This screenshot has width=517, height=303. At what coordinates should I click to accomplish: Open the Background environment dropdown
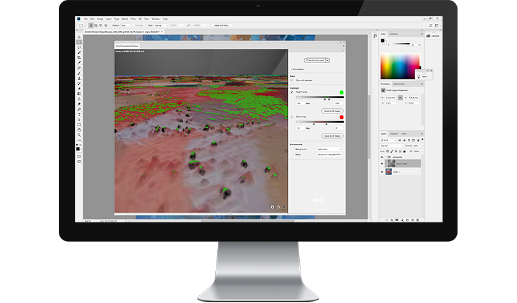[x=330, y=149]
